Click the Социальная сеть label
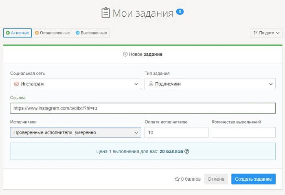 (27, 73)
